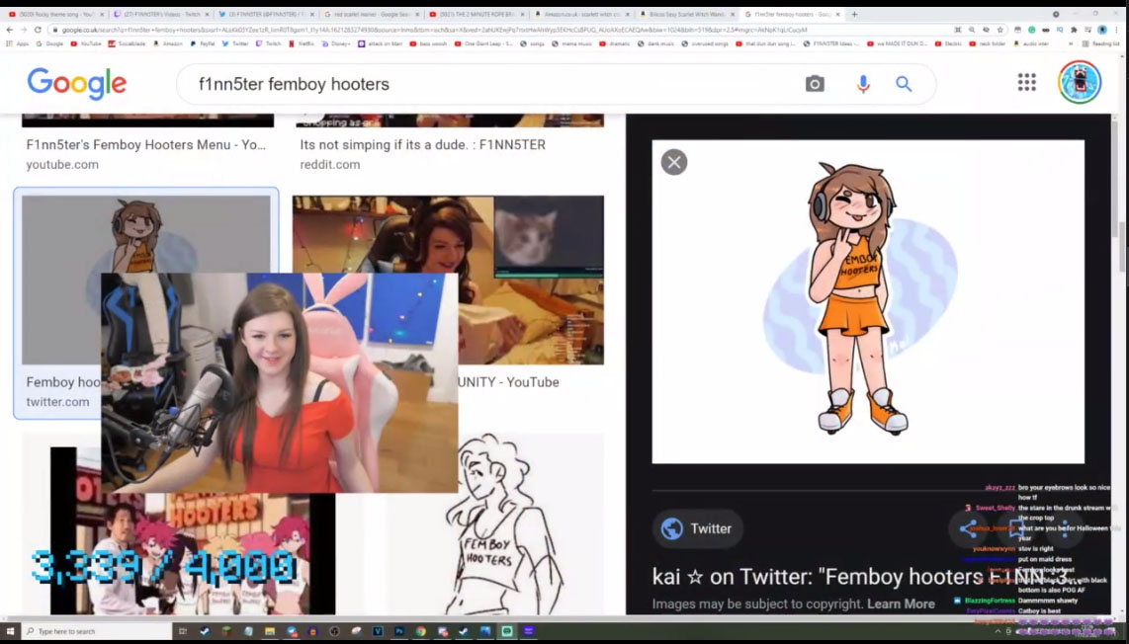Viewport: 1129px width, 644px height.
Task: Go back to the previous page
Action: coord(9,30)
